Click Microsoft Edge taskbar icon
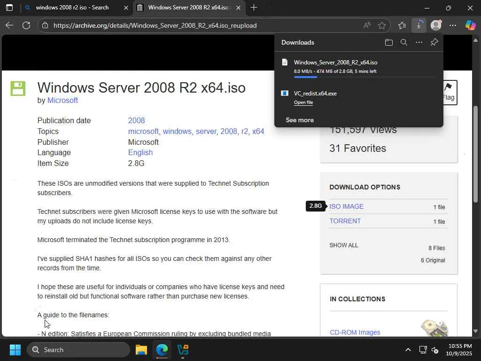 point(162,350)
